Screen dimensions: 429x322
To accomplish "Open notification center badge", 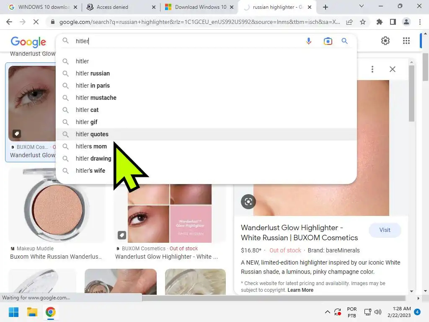I will click(417, 312).
